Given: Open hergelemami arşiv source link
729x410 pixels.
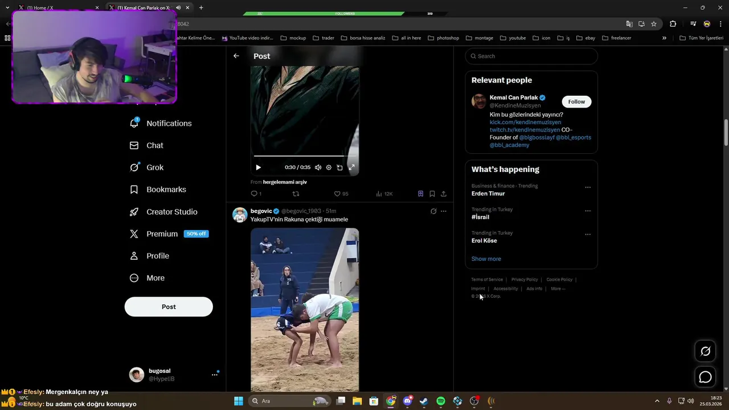Looking at the screenshot, I should pyautogui.click(x=285, y=182).
